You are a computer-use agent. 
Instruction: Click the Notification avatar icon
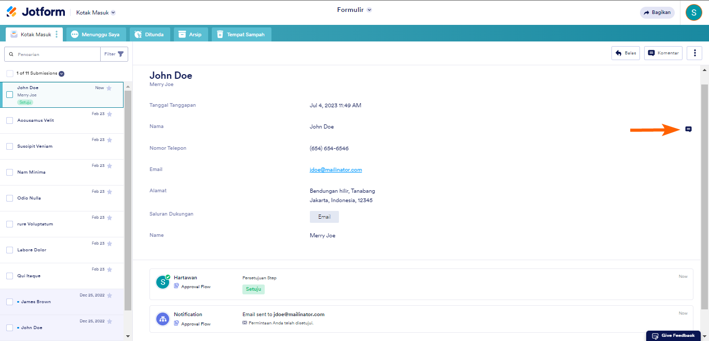click(x=163, y=319)
